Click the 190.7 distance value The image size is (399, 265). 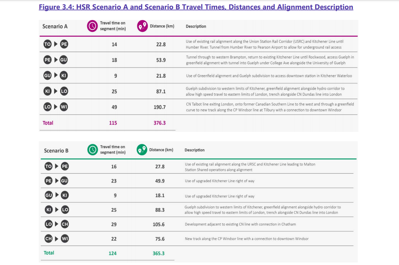tap(159, 107)
